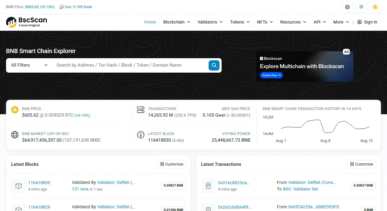
Task: Open the 121 txns link
Action: coord(80,189)
